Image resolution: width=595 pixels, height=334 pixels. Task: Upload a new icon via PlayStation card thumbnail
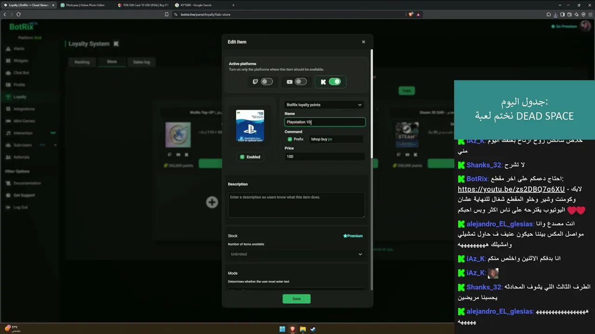[x=250, y=126]
